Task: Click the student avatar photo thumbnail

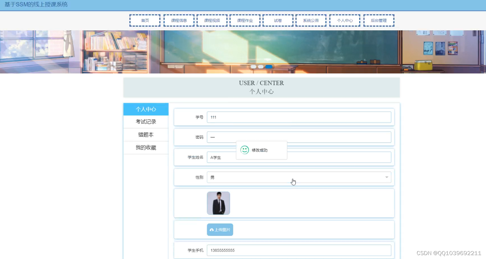Action: coord(219,203)
